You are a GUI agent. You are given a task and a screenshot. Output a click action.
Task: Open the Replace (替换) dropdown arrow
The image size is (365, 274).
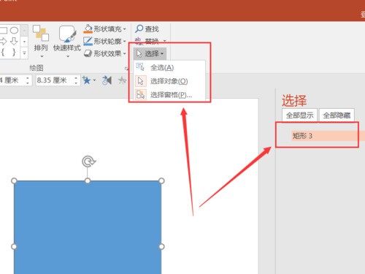pos(165,41)
